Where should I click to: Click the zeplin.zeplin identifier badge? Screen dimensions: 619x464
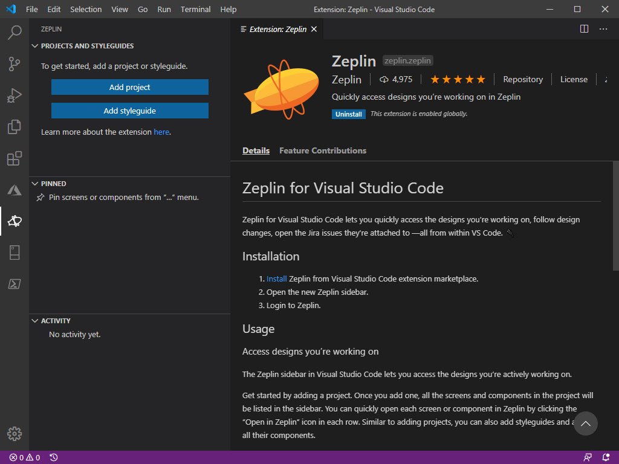[x=407, y=60]
